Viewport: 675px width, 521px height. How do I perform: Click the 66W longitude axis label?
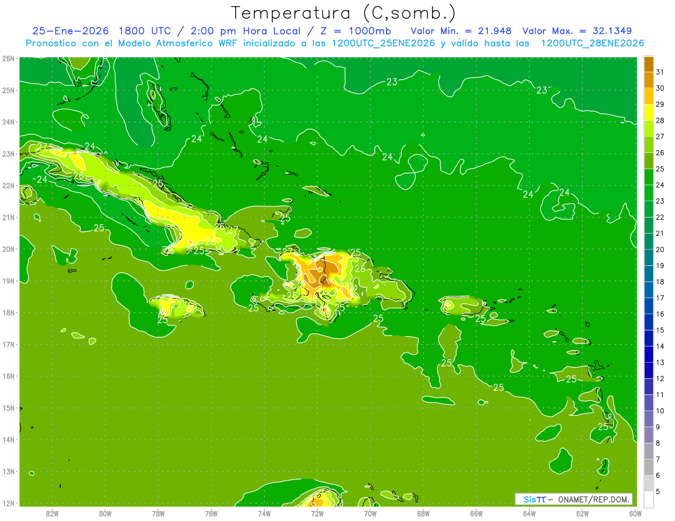tap(476, 513)
